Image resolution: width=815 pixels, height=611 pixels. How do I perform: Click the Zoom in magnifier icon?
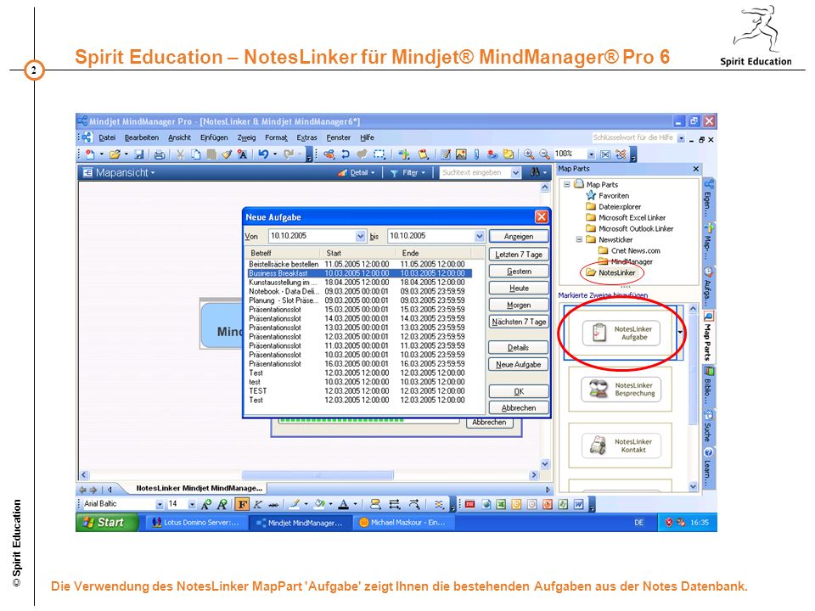point(529,154)
